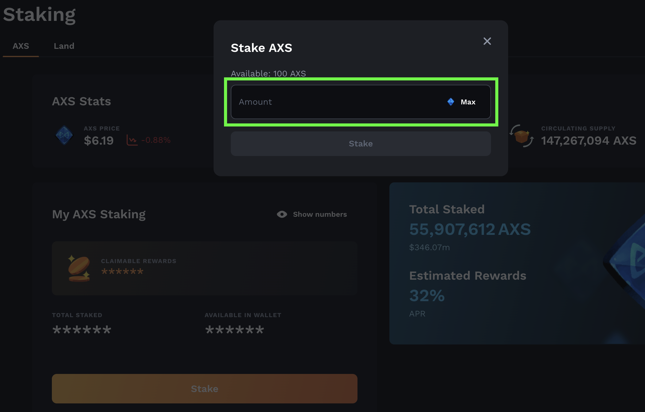Click the My AXS Staking heading
This screenshot has height=412, width=645.
tap(99, 214)
